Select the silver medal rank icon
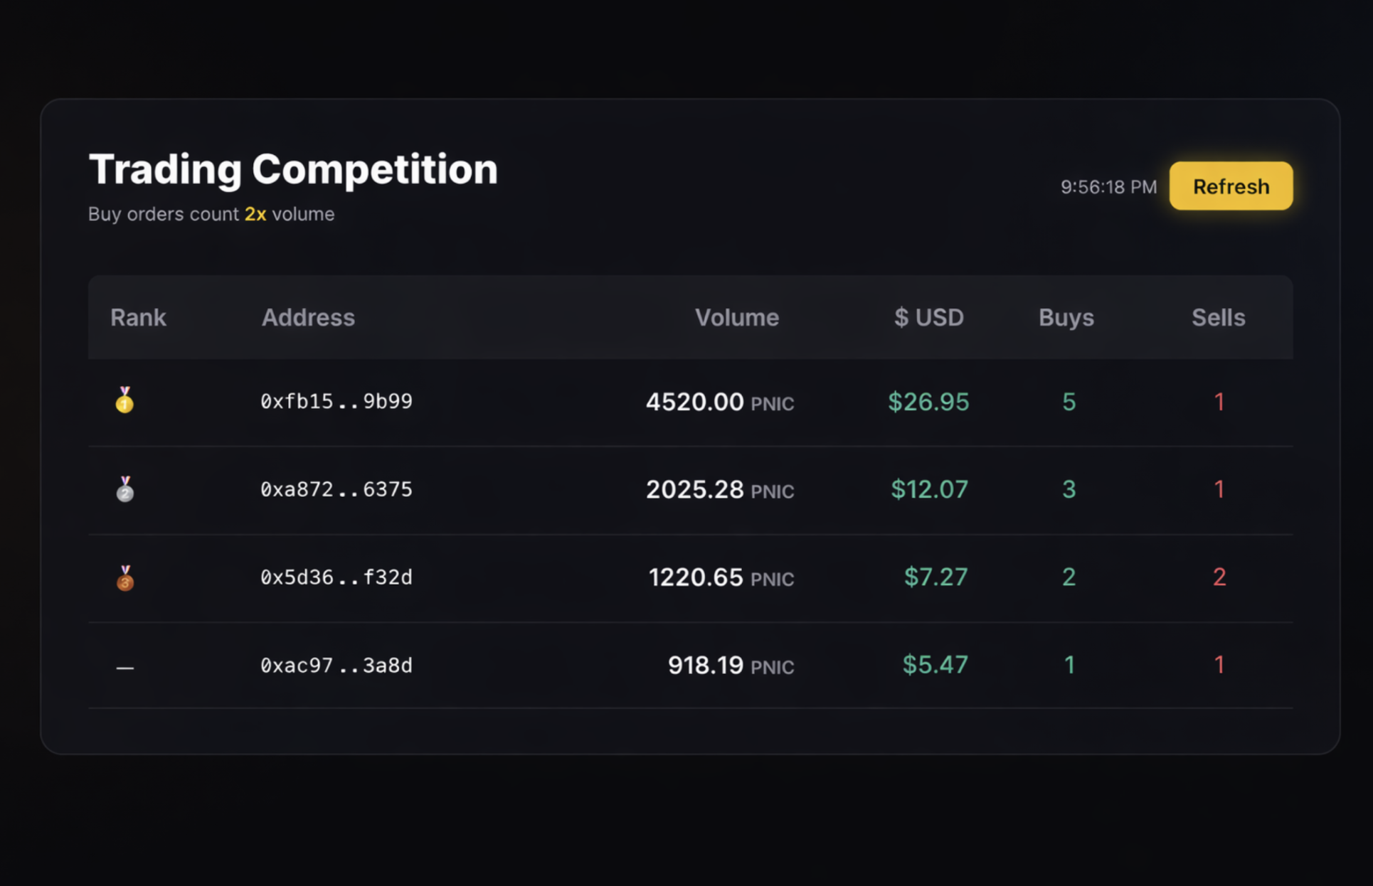 (125, 489)
